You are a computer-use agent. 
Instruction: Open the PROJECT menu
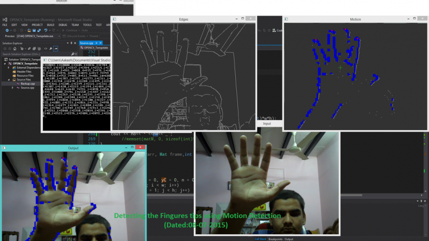click(37, 25)
